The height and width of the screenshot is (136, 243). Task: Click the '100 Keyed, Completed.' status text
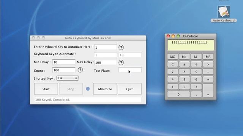coord(52,100)
